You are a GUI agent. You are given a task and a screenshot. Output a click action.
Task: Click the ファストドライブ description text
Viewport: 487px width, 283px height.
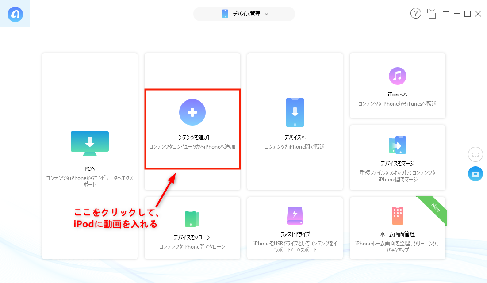pyautogui.click(x=295, y=247)
